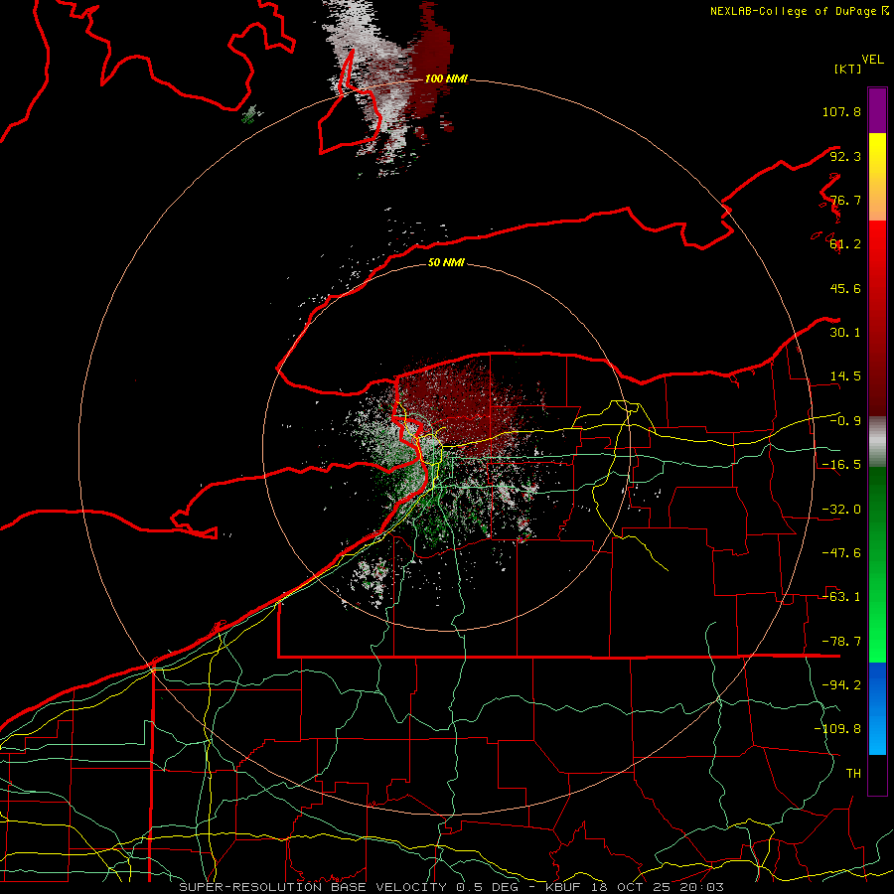The width and height of the screenshot is (894, 894).
Task: Select the 107.8 velocity scale value
Action: [841, 111]
